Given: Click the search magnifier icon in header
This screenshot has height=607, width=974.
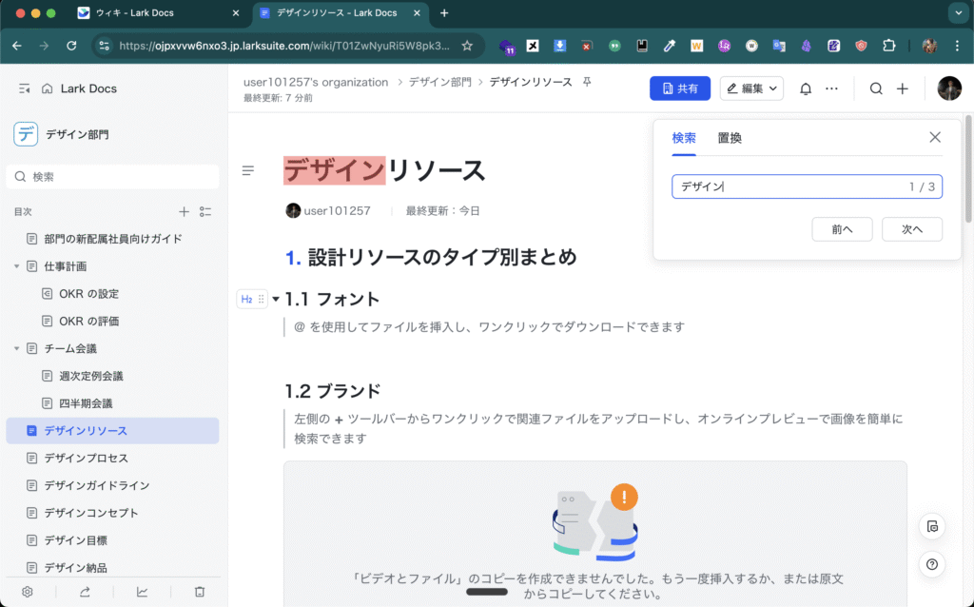Looking at the screenshot, I should (876, 88).
